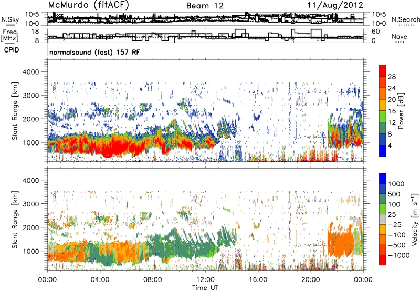Click the velocity panel Slant Range [km] label

(15, 219)
